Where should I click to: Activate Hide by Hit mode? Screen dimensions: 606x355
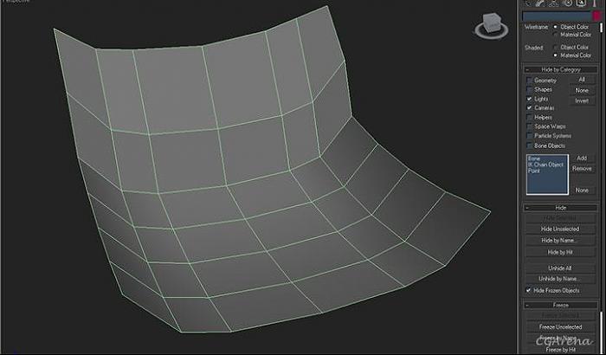click(x=559, y=252)
